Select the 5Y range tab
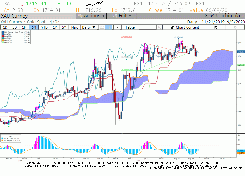245x176 pixels. (64, 27)
